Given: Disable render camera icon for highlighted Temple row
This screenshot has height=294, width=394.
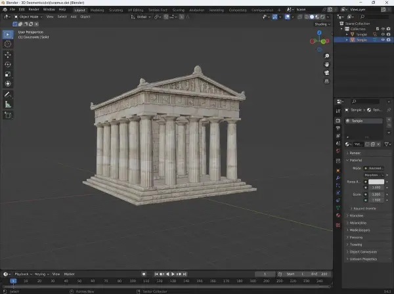Looking at the screenshot, I should coord(389,40).
